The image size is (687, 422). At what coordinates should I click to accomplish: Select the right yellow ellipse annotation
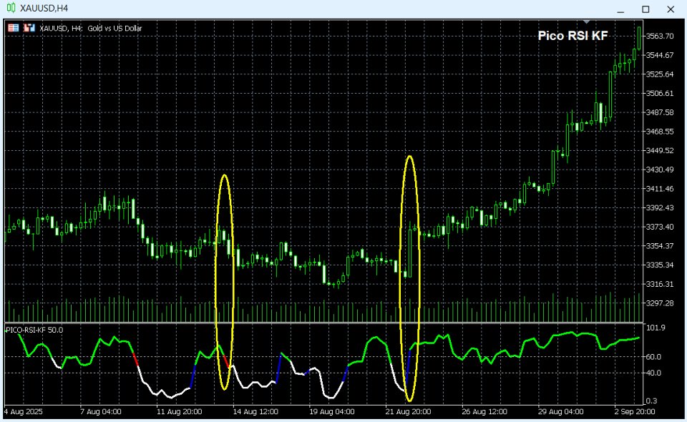click(x=409, y=278)
